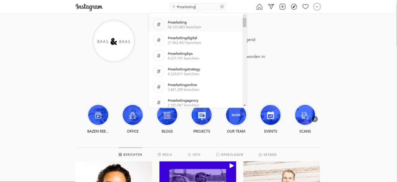
Task: Open the post showing blond man
Action: 281,172
